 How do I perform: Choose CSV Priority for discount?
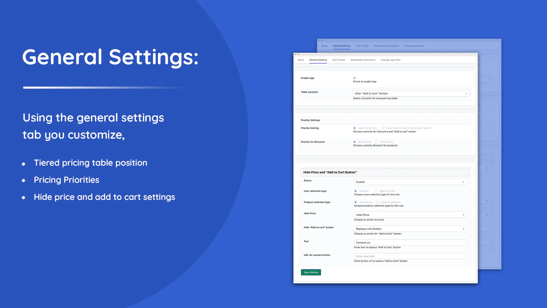click(x=377, y=142)
